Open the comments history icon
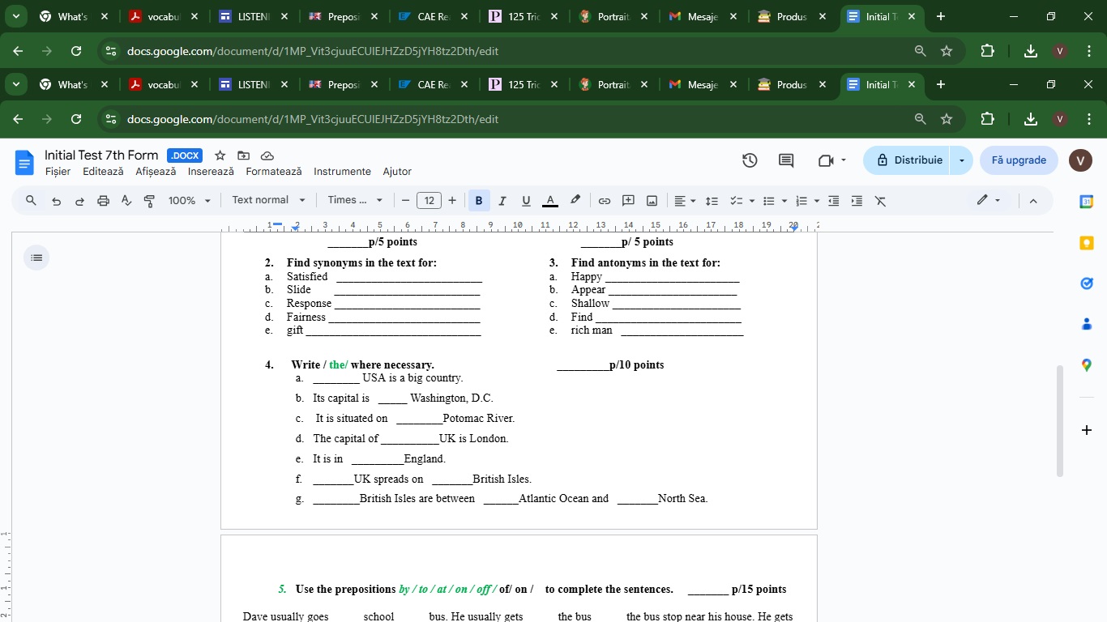 click(786, 160)
